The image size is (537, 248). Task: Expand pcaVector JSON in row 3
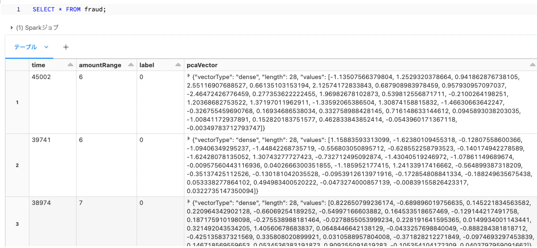(x=188, y=201)
